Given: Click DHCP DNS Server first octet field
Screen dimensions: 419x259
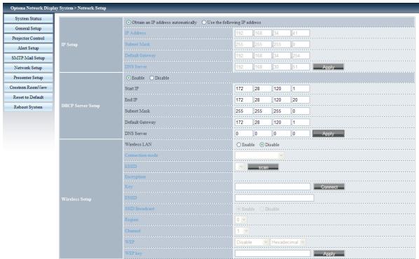Looking at the screenshot, I should point(244,134).
